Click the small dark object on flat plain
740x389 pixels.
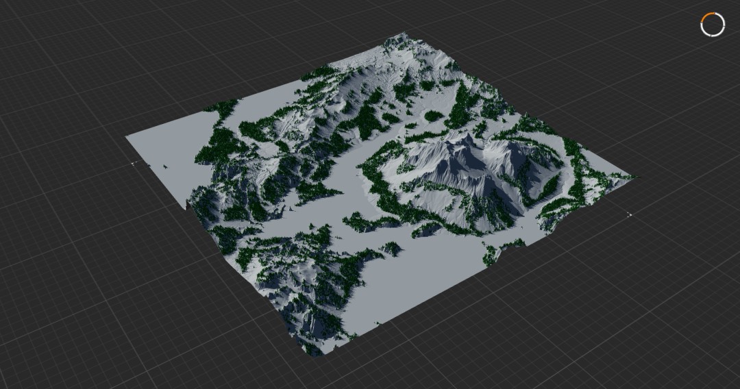pos(165,166)
